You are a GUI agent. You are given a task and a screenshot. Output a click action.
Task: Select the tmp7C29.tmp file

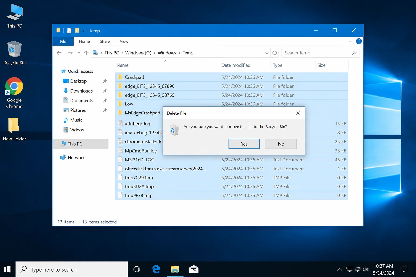click(232, 177)
